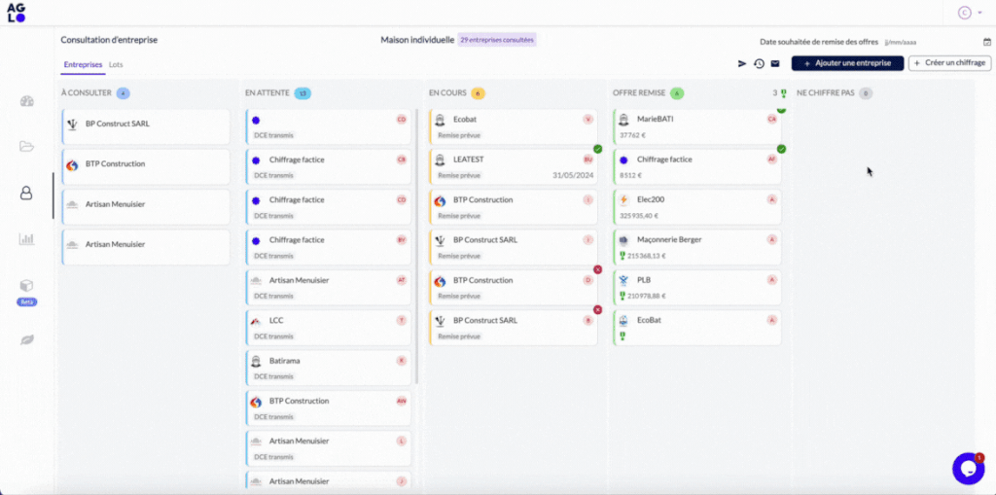Screen dimensions: 996x495
Task: Click the user avatar circle at top right
Action: (x=964, y=13)
